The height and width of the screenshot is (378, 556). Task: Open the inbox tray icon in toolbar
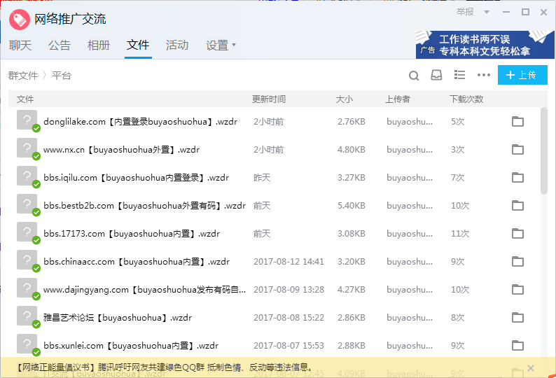[x=436, y=75]
